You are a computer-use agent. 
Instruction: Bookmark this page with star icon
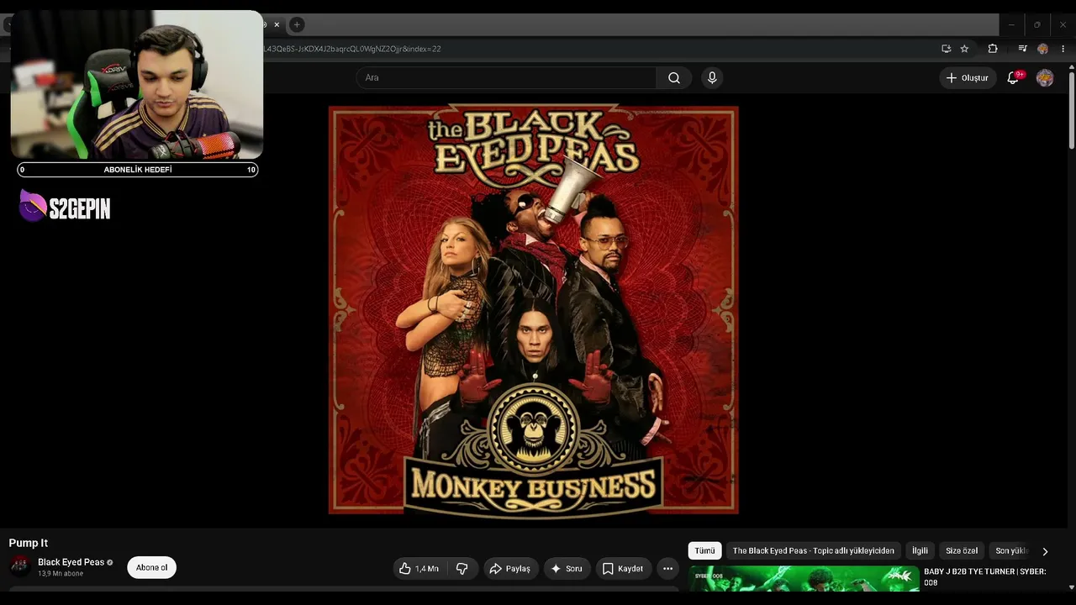tap(965, 49)
